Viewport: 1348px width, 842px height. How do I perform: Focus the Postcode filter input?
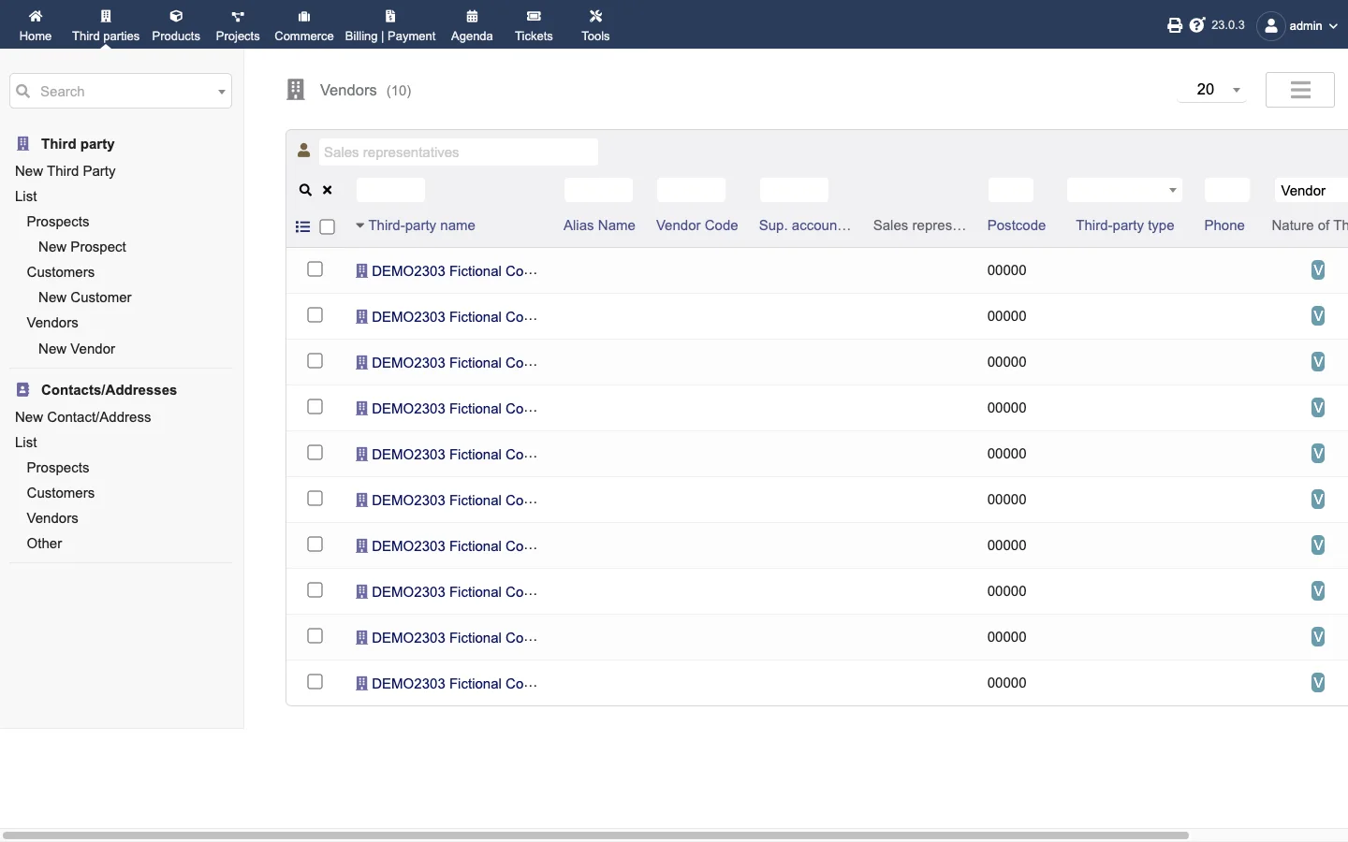pos(1011,190)
